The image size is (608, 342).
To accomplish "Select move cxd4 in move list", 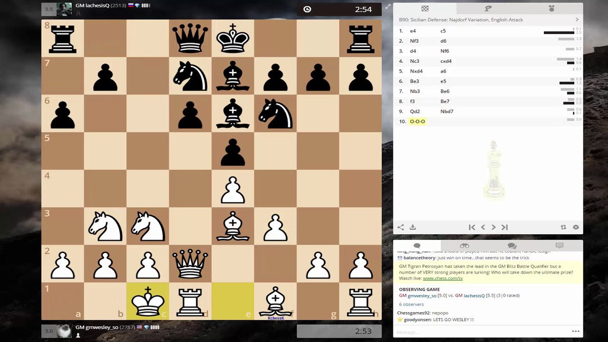I will (446, 61).
